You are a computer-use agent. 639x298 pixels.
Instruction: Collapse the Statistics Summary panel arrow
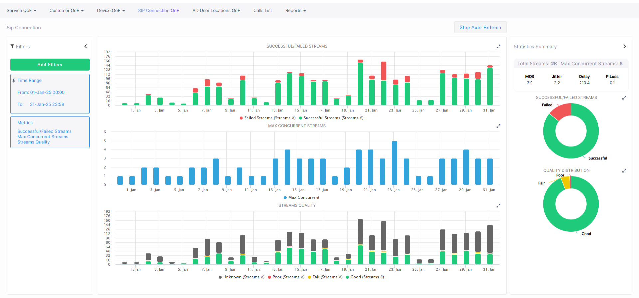624,47
